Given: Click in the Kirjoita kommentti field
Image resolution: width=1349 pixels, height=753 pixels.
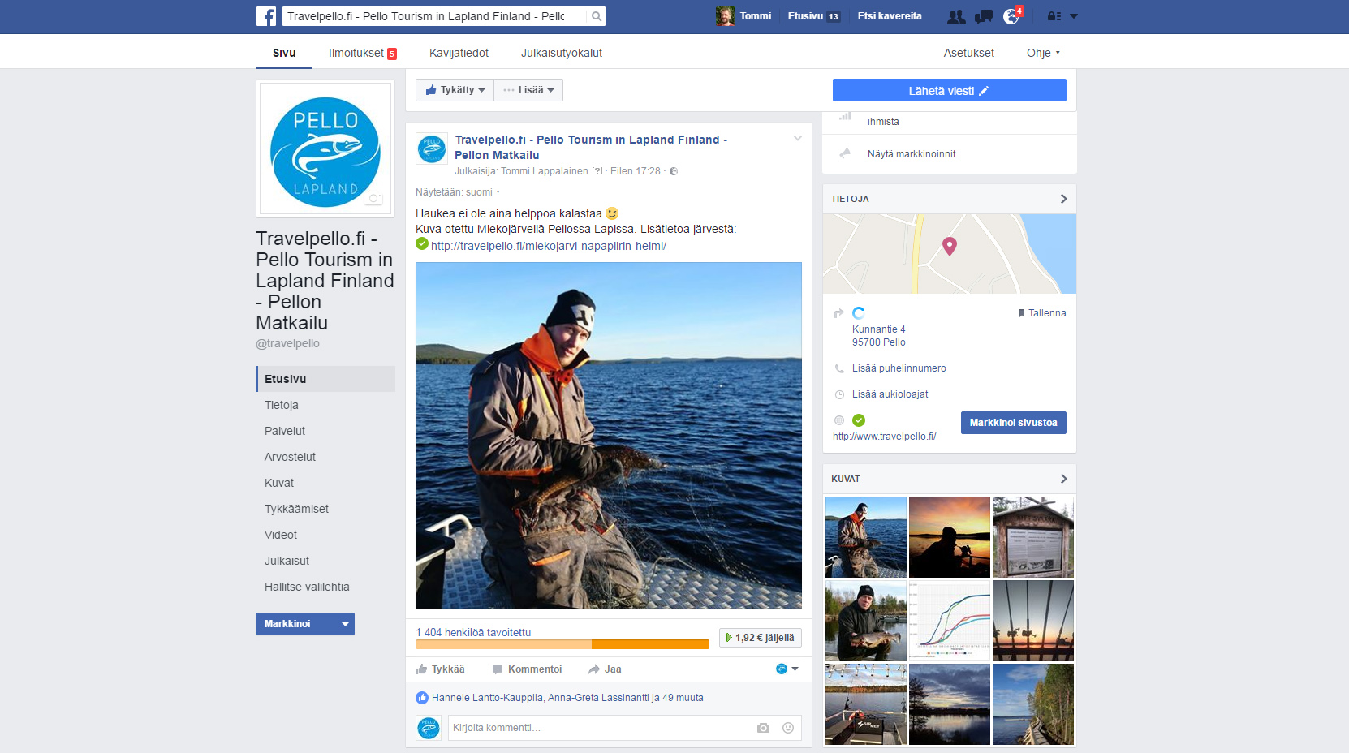Looking at the screenshot, I should click(601, 728).
